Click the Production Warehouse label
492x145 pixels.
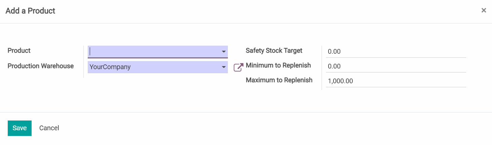click(x=41, y=66)
